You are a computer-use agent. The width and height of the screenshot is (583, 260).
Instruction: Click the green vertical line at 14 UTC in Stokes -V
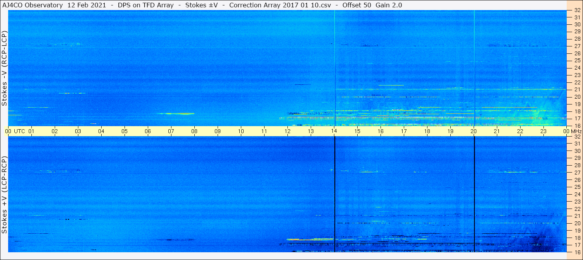point(334,68)
